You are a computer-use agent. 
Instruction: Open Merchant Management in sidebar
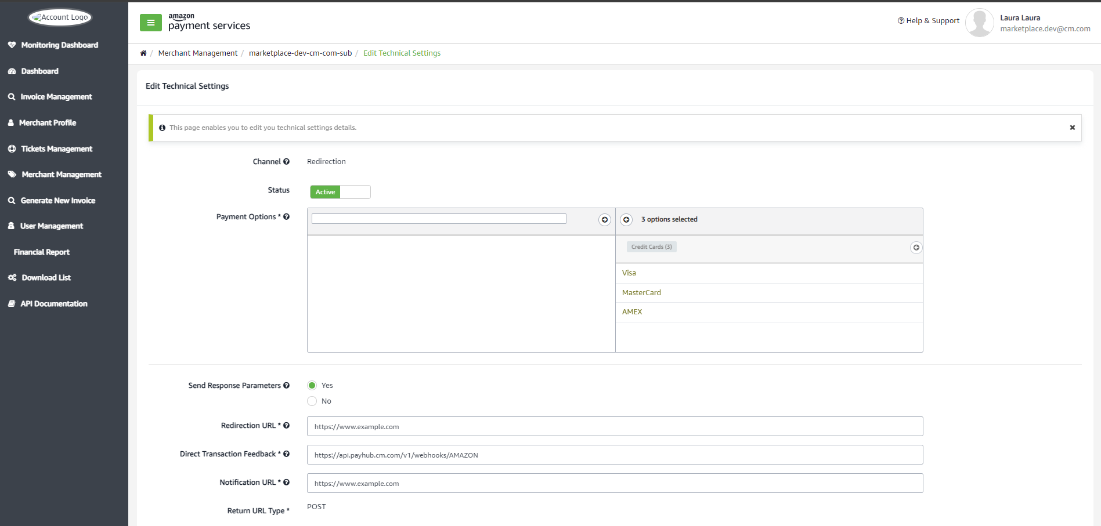[62, 175]
